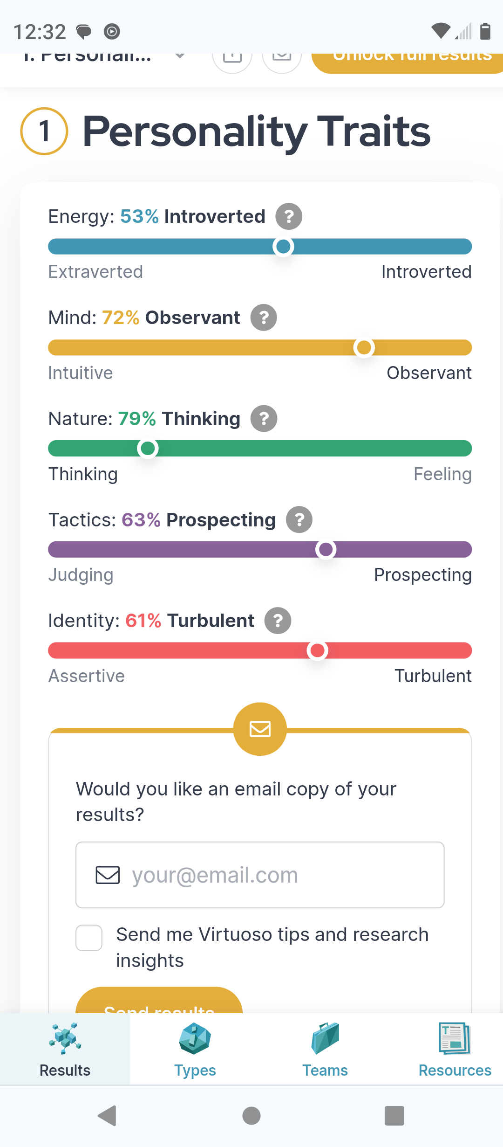This screenshot has width=503, height=1147.
Task: Go to the Resources tab
Action: 455,1049
